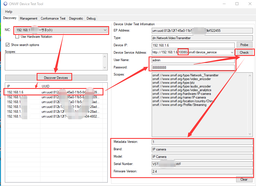Viewport: 256px width, 186px height.
Task: Select the location/country scope line
Action: tap(183, 101)
